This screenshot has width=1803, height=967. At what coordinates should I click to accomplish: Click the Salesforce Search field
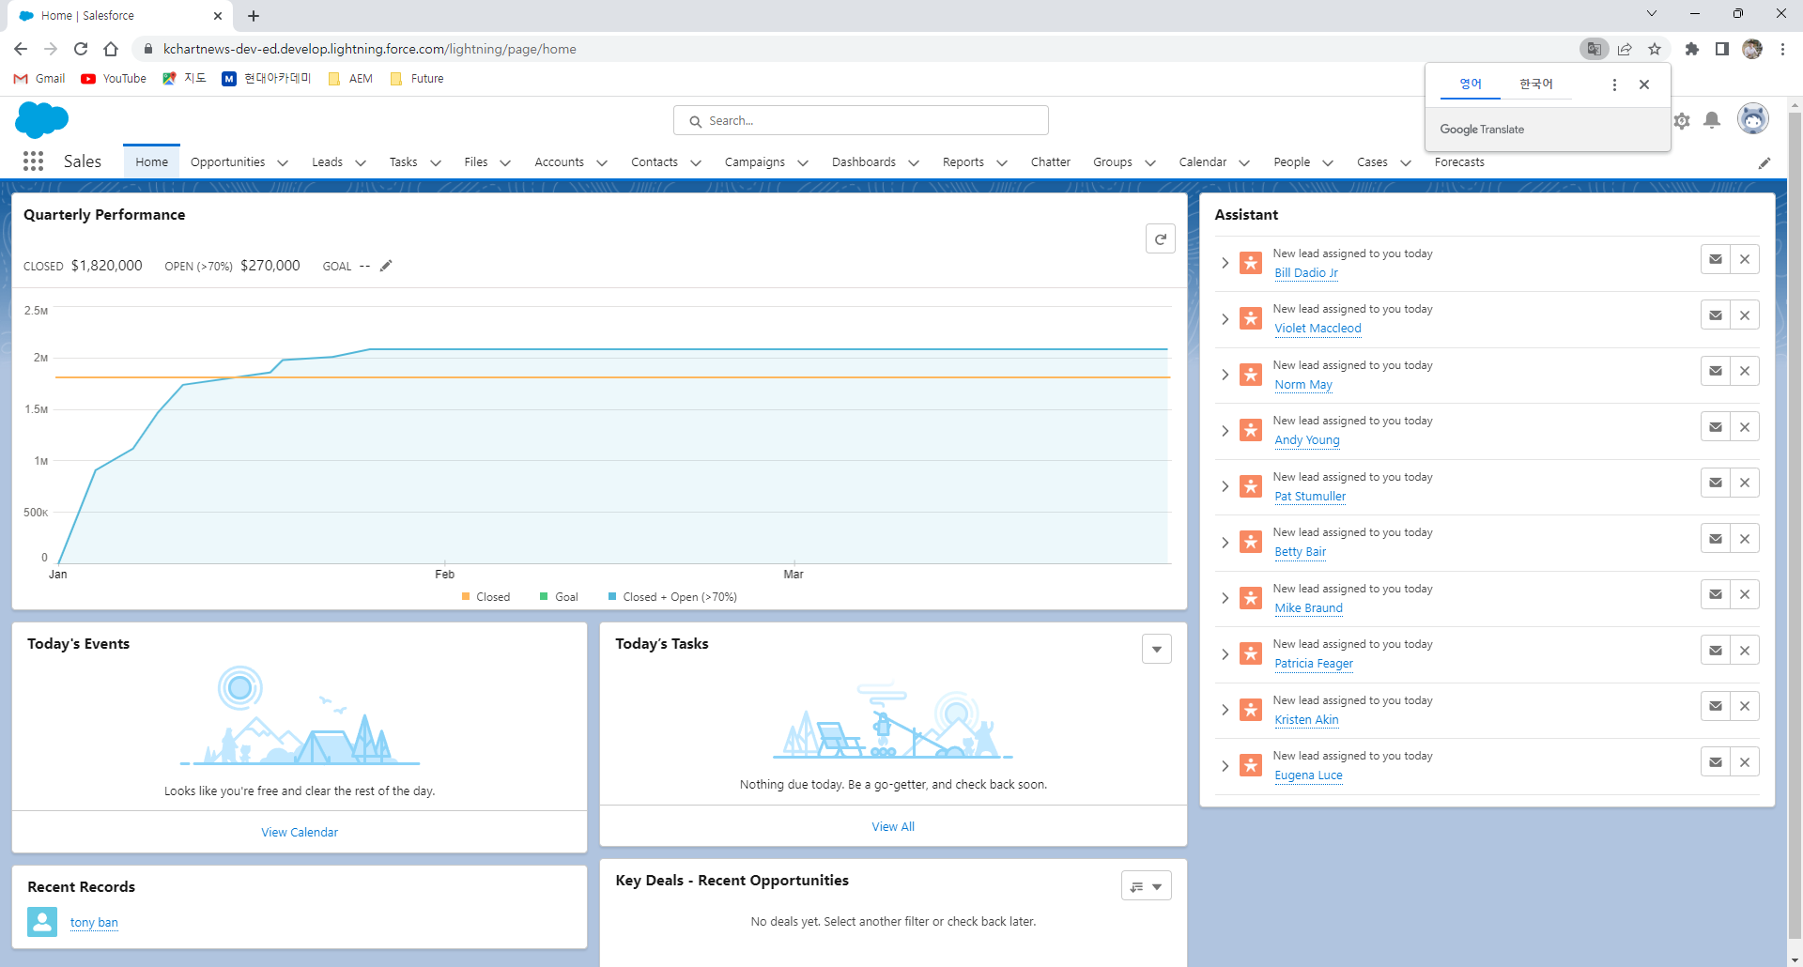tap(861, 120)
